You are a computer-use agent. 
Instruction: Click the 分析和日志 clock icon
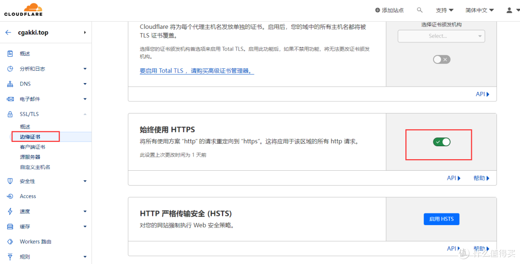[x=10, y=69]
